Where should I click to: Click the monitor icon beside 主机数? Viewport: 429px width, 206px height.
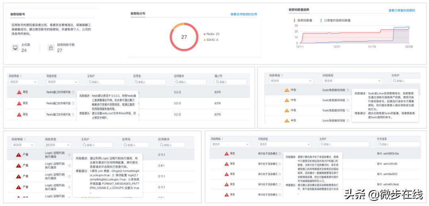(x=15, y=48)
